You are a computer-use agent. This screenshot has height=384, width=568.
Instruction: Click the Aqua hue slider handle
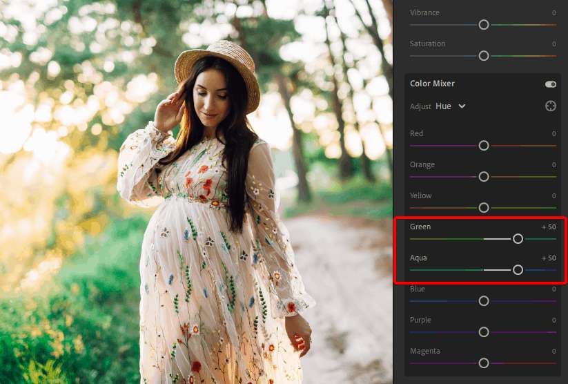coord(518,270)
